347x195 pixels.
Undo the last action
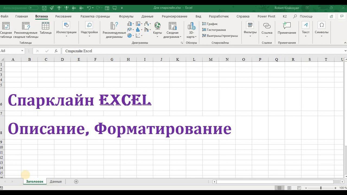click(89, 8)
